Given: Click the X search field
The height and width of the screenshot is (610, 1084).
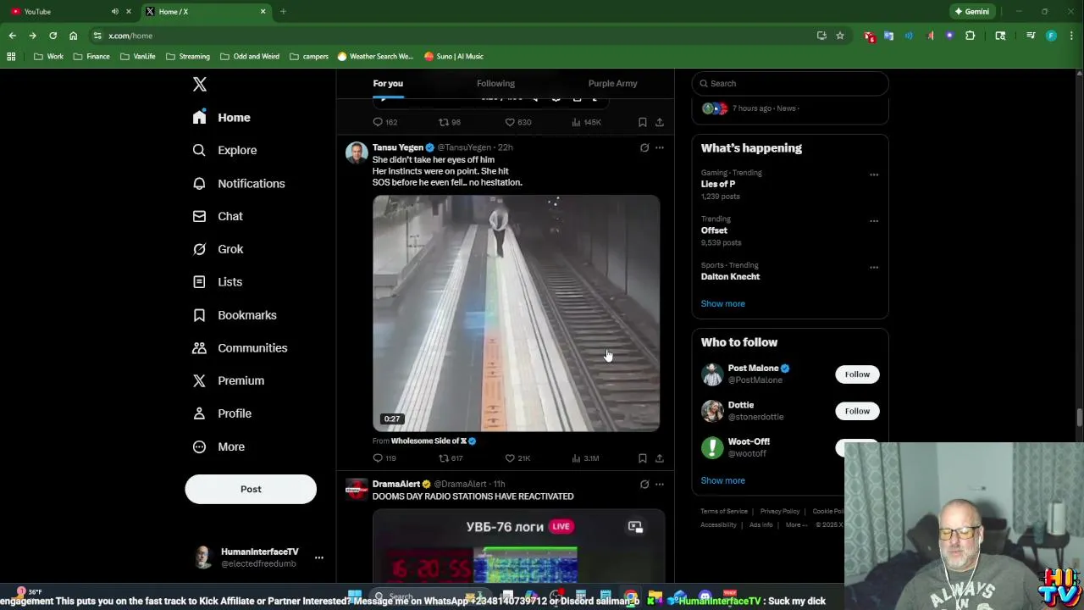Looking at the screenshot, I should click(790, 83).
